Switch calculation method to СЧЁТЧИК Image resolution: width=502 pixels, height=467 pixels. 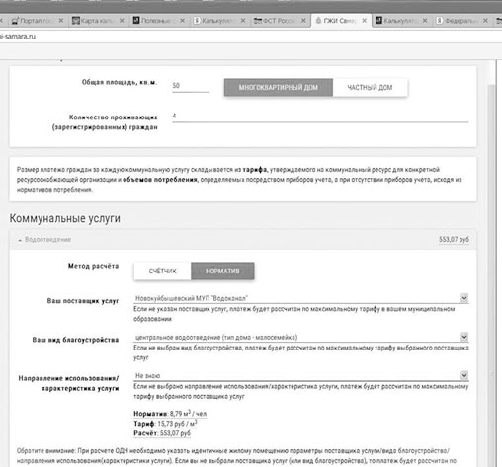162,271
